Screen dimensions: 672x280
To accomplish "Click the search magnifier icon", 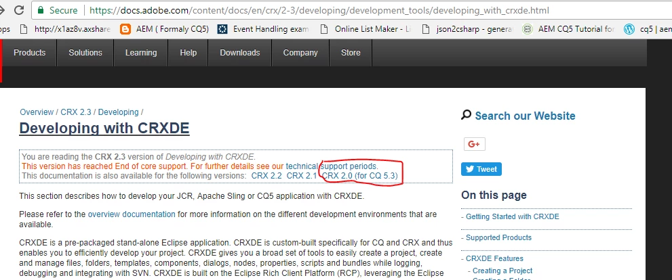I will tap(466, 115).
